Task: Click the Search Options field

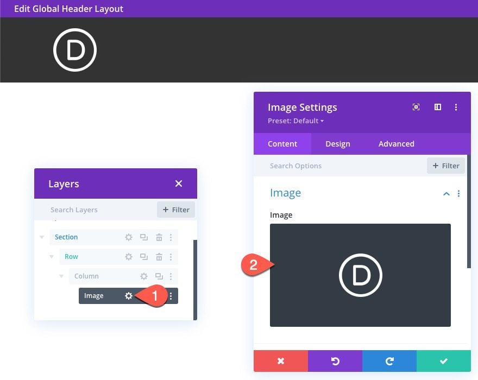Action: tap(342, 166)
